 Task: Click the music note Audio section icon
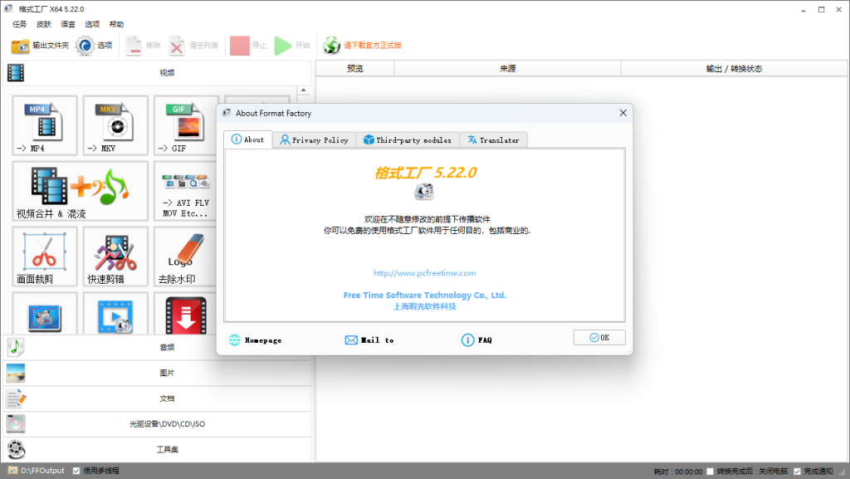coord(16,347)
